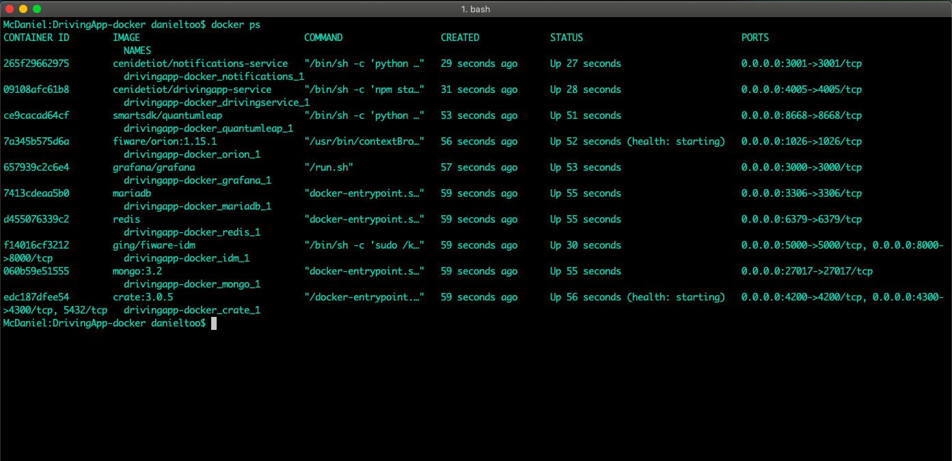Click port mapping 0.0.0.0:6379->6379/tcp
952x461 pixels.
pyautogui.click(x=802, y=219)
